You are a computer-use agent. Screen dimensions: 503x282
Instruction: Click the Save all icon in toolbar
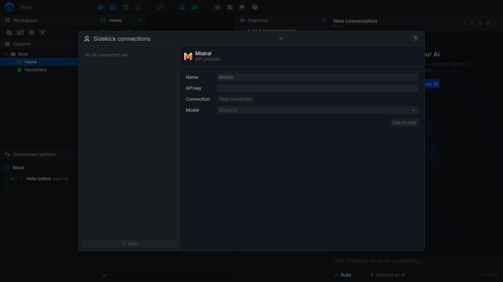113,7
